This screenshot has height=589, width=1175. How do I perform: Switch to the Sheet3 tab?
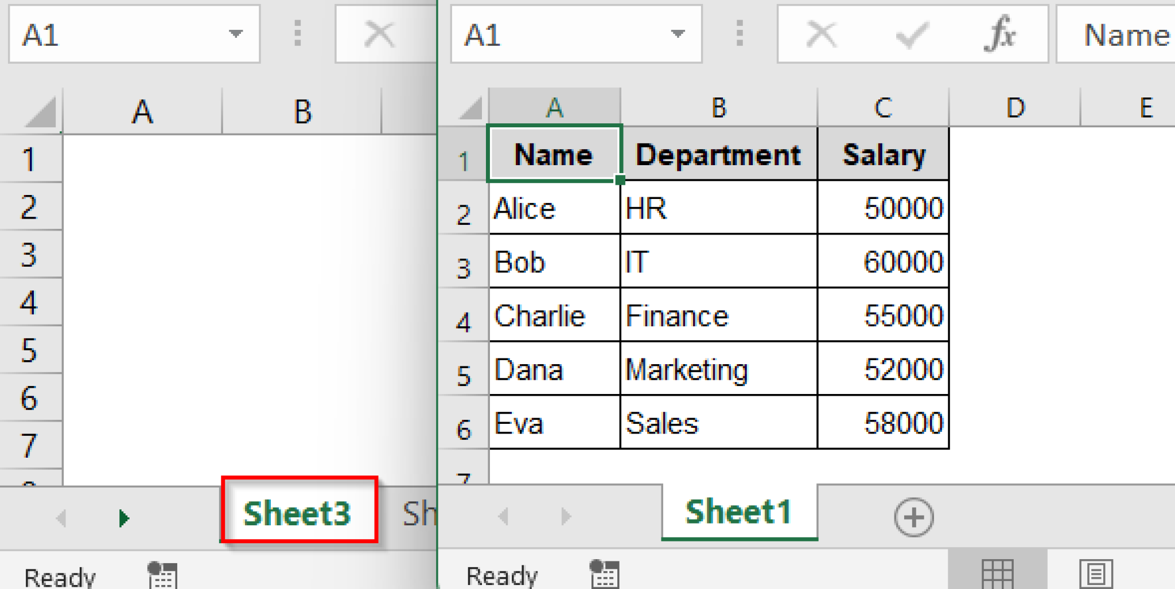pos(298,512)
